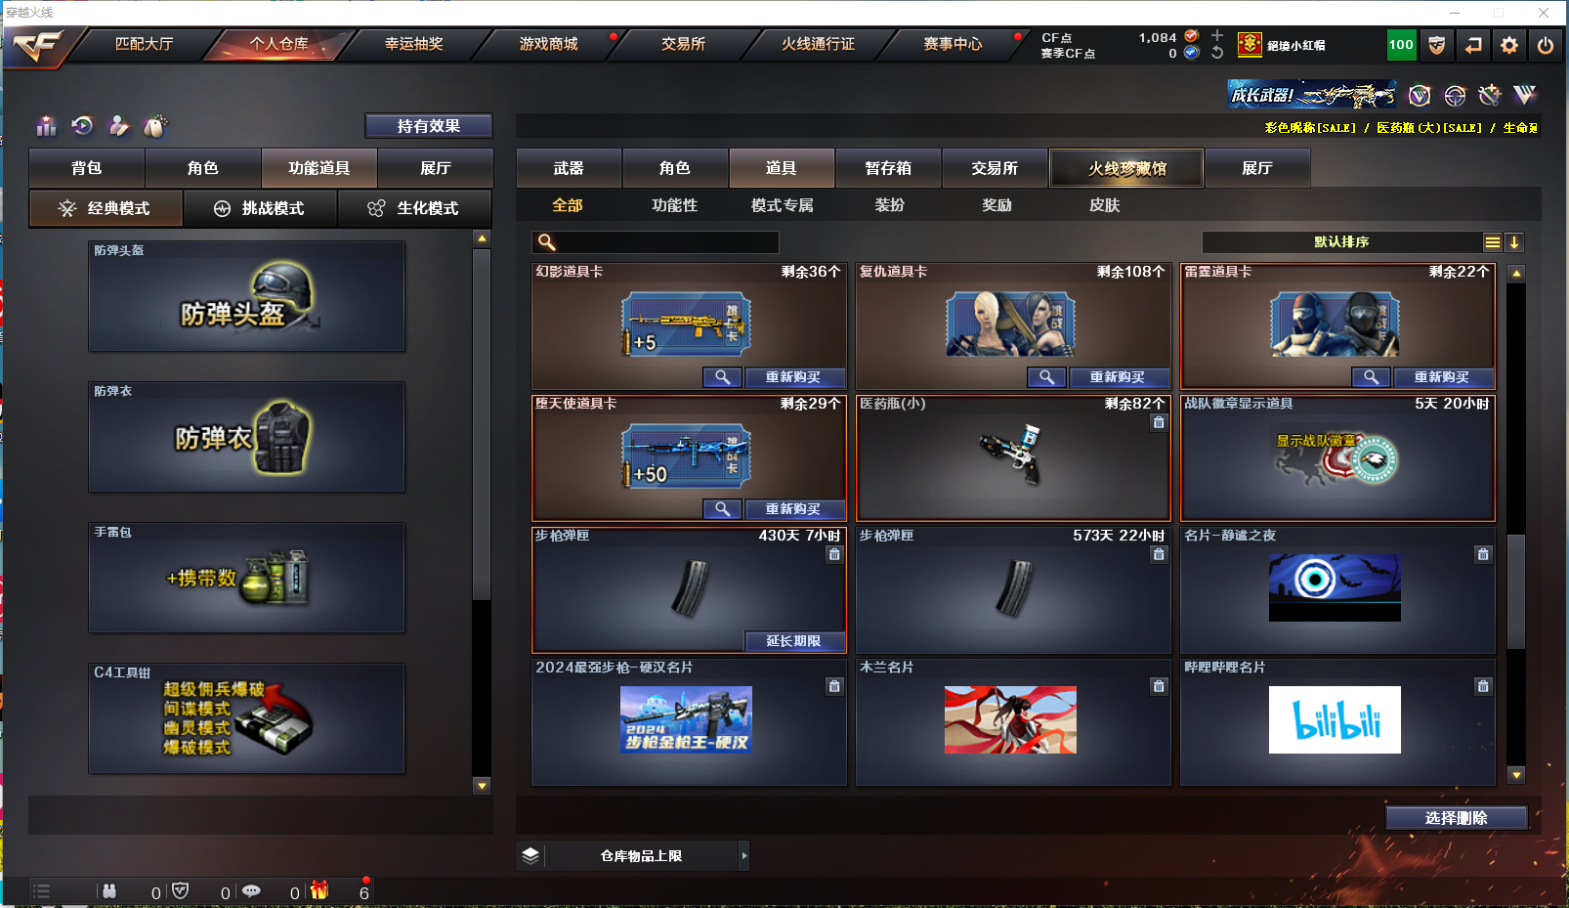Open the 奖励 sub-tab

coord(996,205)
